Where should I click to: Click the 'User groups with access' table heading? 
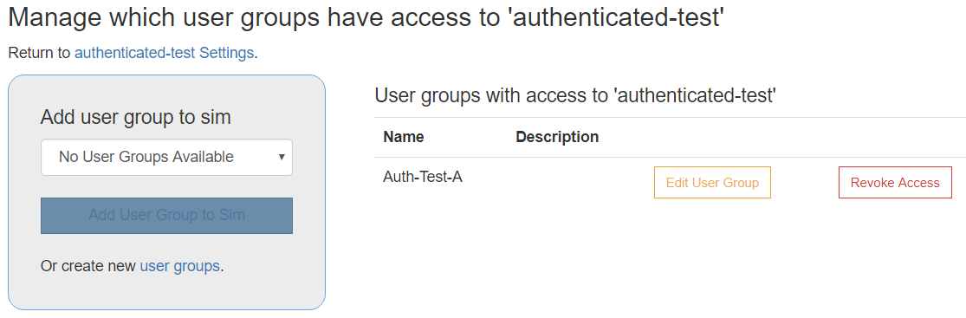[574, 95]
